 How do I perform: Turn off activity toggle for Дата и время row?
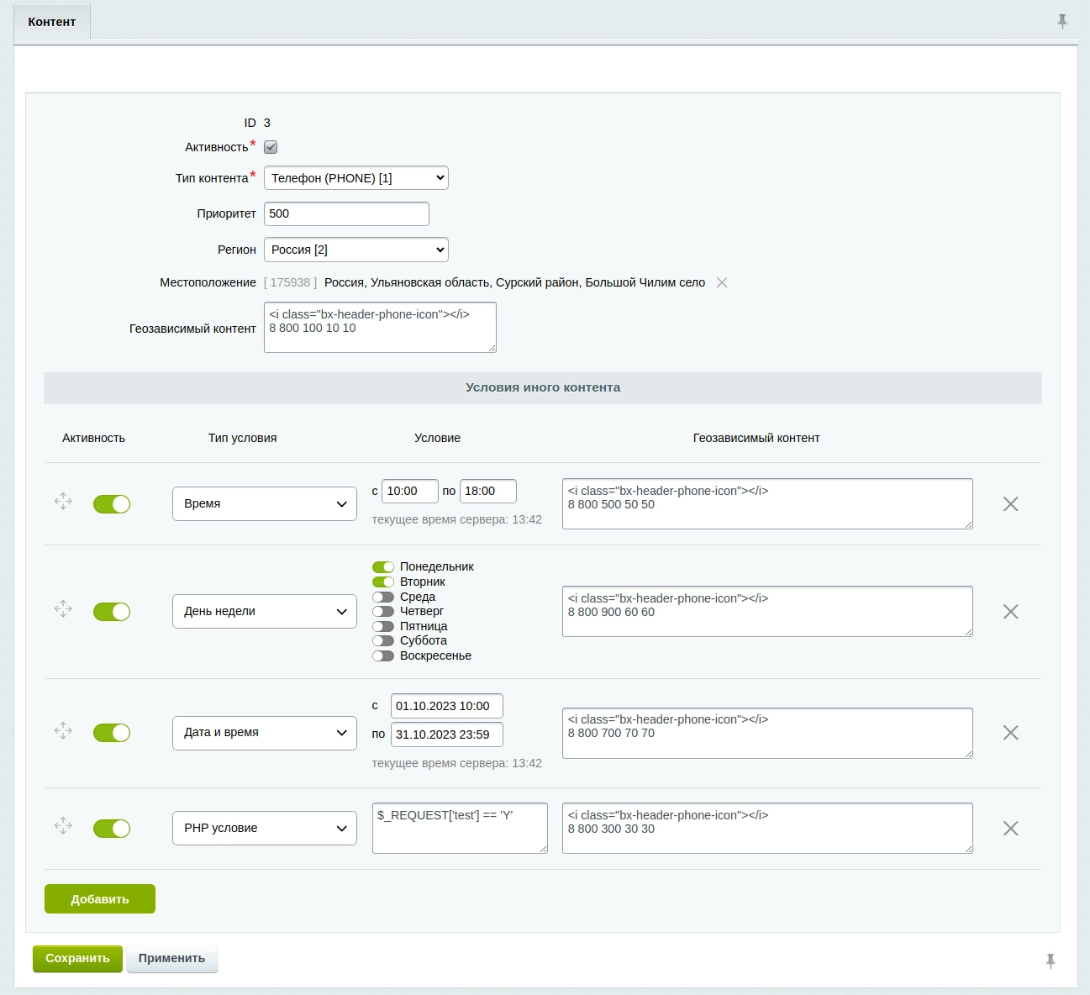click(112, 733)
